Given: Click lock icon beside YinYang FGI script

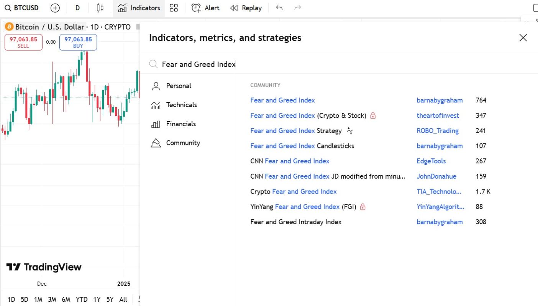Looking at the screenshot, I should pos(362,207).
